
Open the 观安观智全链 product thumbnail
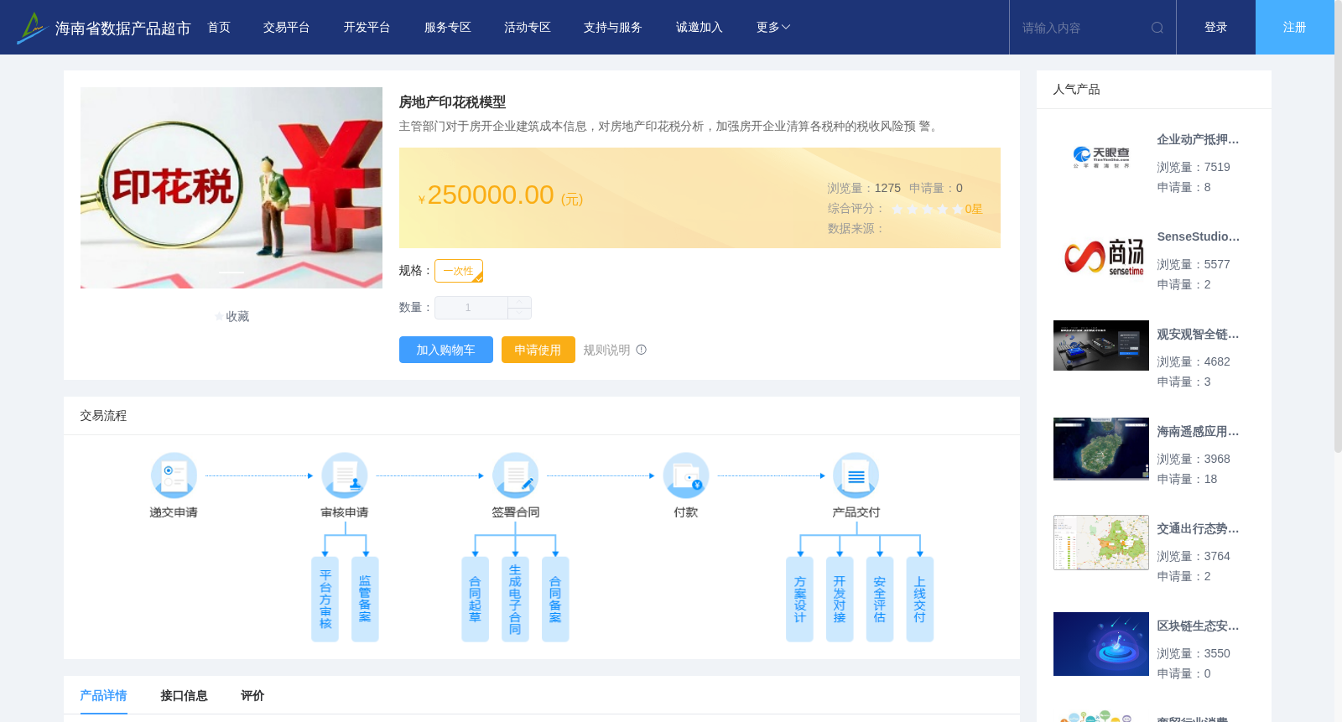[x=1101, y=345]
